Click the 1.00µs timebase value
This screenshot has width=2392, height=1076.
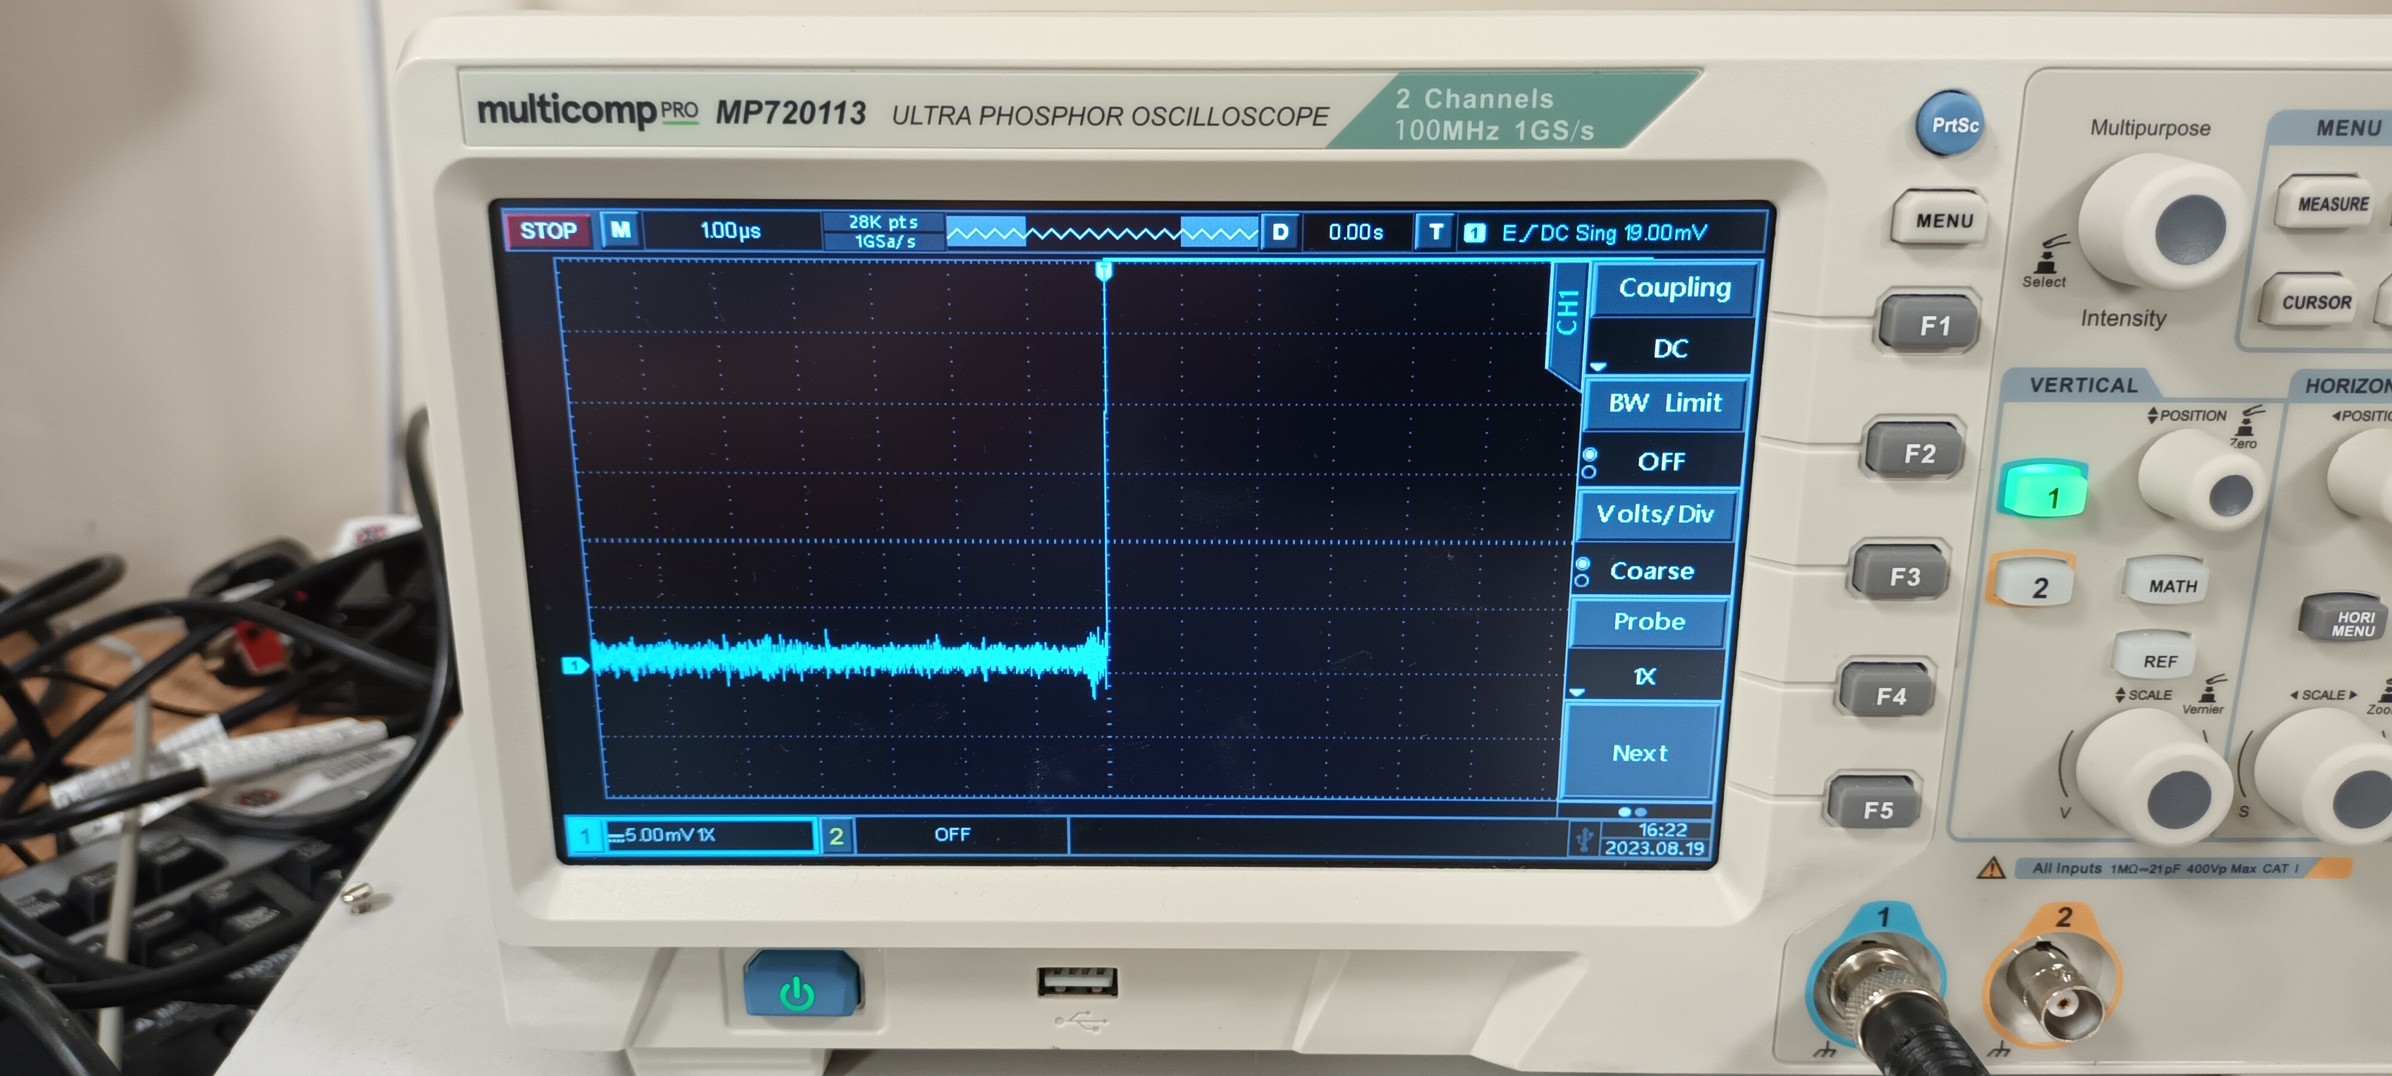[x=730, y=230]
